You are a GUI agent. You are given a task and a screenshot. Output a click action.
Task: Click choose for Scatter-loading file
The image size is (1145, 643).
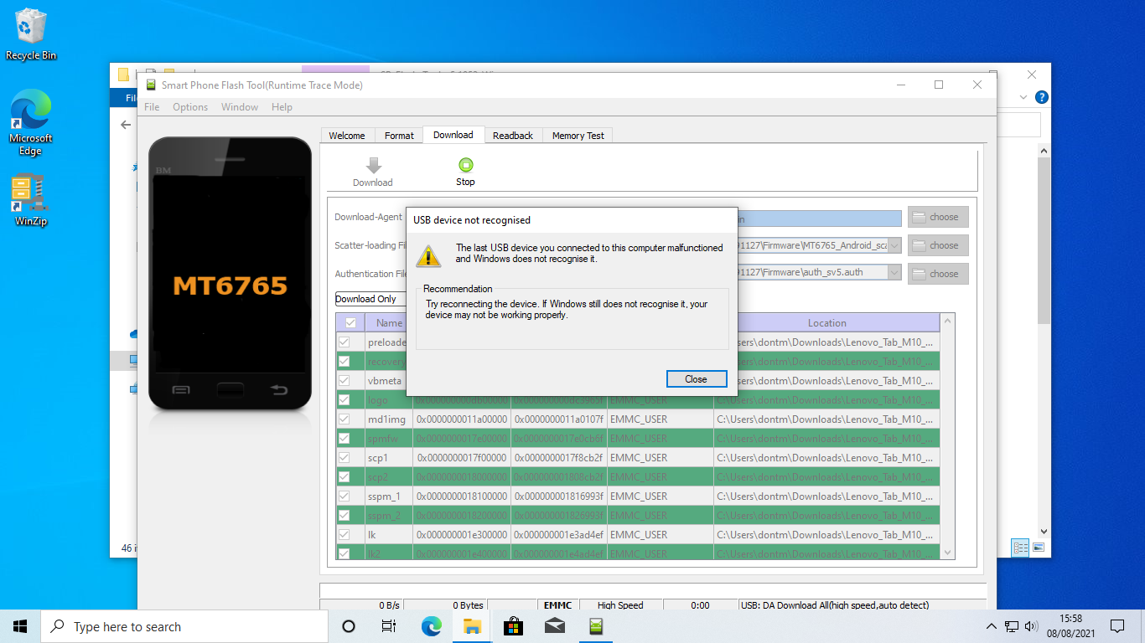tap(938, 245)
